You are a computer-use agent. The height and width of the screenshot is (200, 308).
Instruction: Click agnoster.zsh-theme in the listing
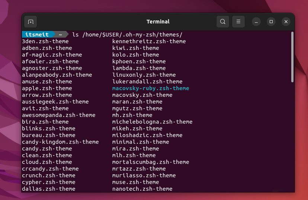tap(52, 68)
